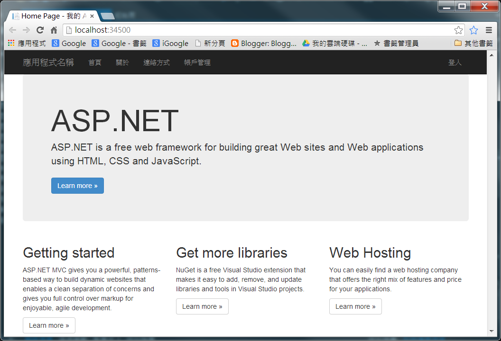Open the Blogger bookmark

tap(264, 43)
